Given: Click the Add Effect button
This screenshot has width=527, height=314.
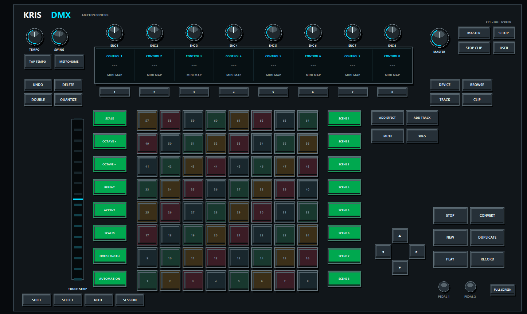Looking at the screenshot, I should 387,118.
